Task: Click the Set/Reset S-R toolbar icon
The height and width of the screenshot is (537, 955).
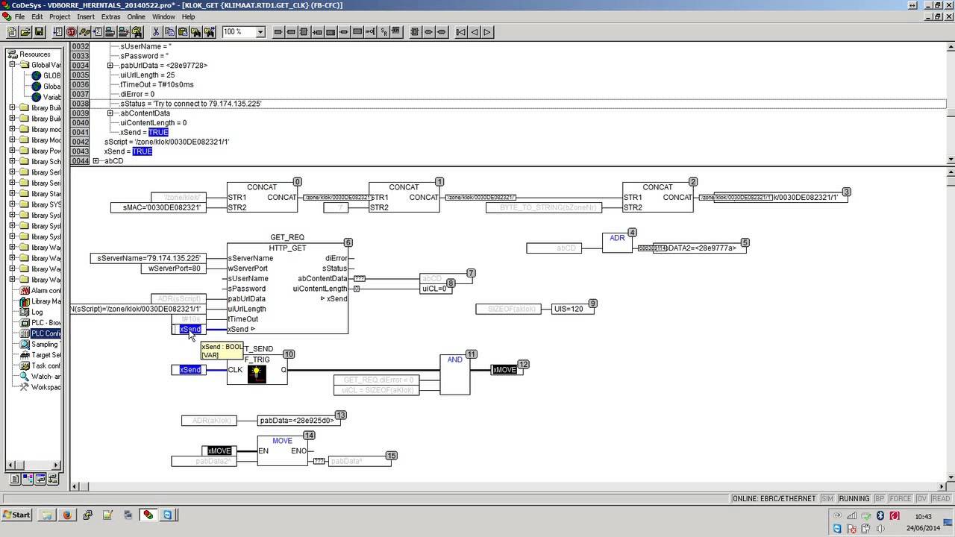Action: pos(384,32)
